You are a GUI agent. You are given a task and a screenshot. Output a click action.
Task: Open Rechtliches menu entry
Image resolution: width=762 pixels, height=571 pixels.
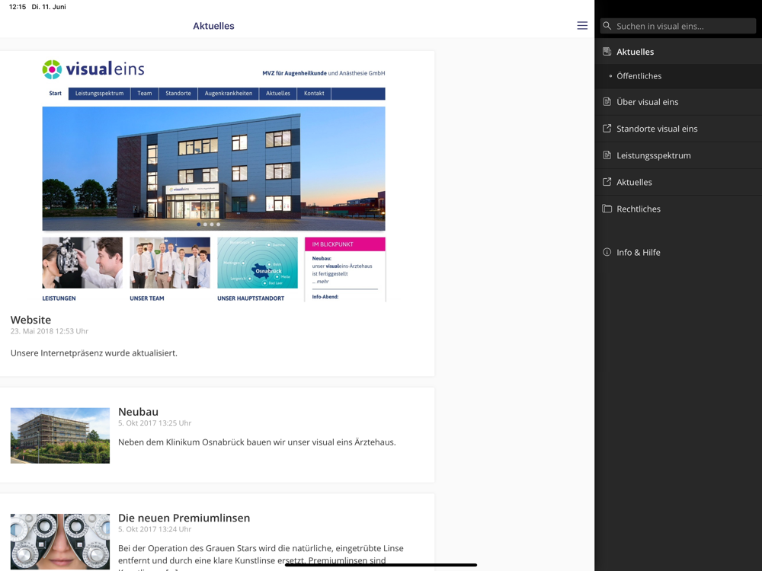(x=678, y=209)
